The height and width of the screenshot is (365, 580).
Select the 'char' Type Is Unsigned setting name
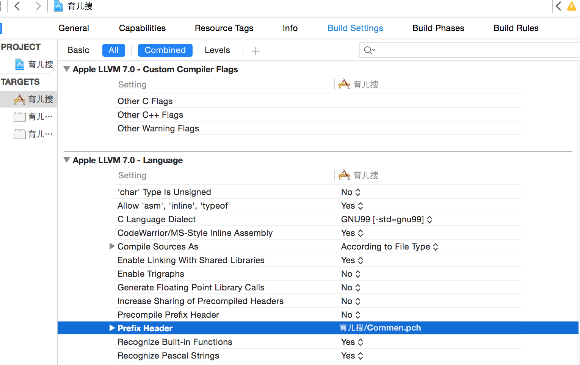click(164, 192)
